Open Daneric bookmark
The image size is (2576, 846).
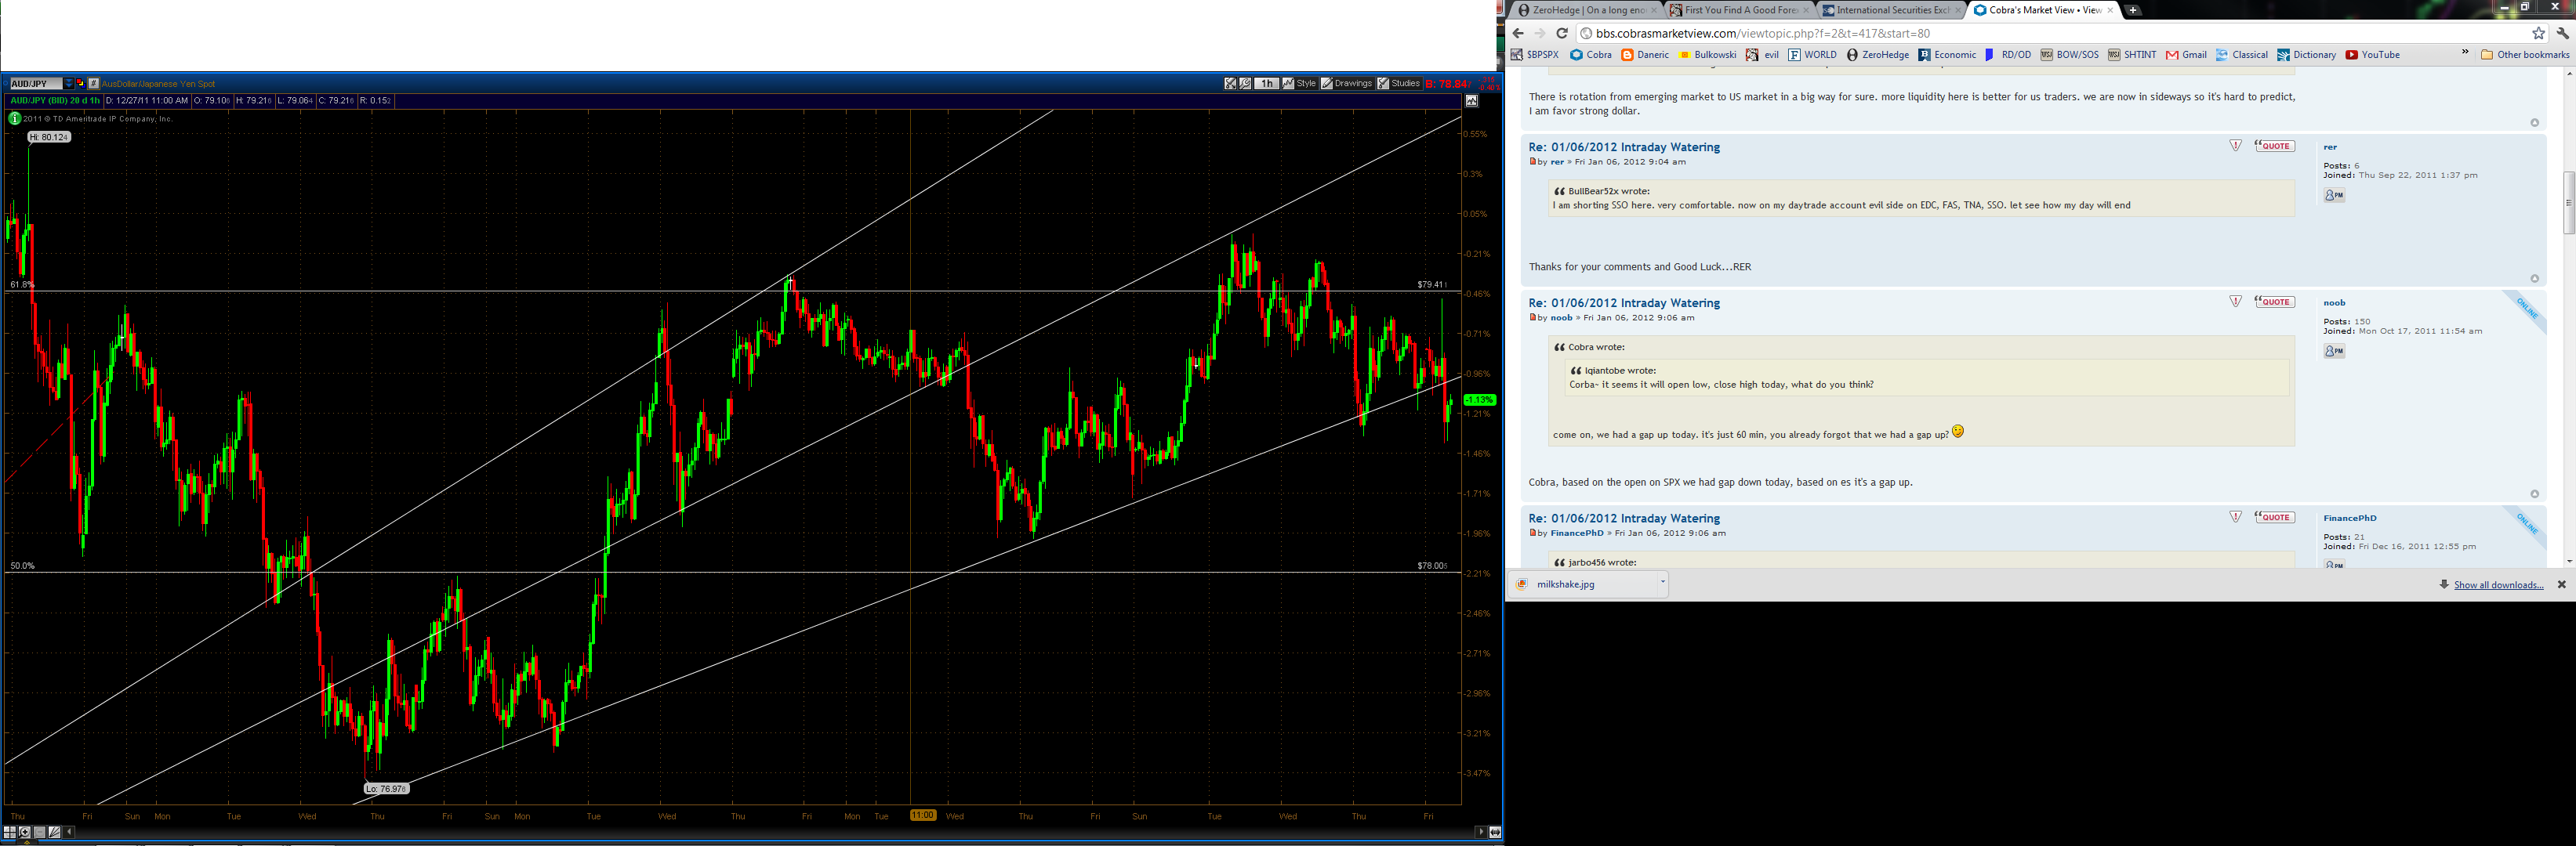[x=1646, y=55]
